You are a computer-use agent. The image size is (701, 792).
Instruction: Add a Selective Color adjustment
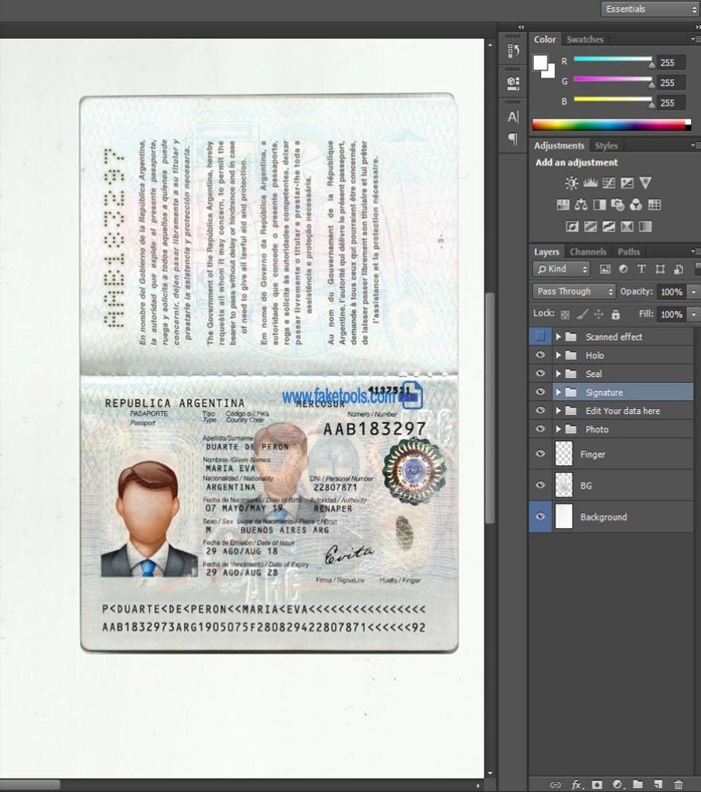627,226
